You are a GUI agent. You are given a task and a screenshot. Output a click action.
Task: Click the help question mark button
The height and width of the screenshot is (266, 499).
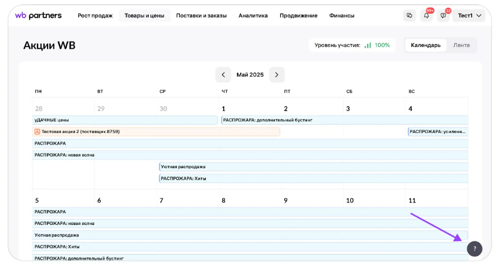point(474,249)
